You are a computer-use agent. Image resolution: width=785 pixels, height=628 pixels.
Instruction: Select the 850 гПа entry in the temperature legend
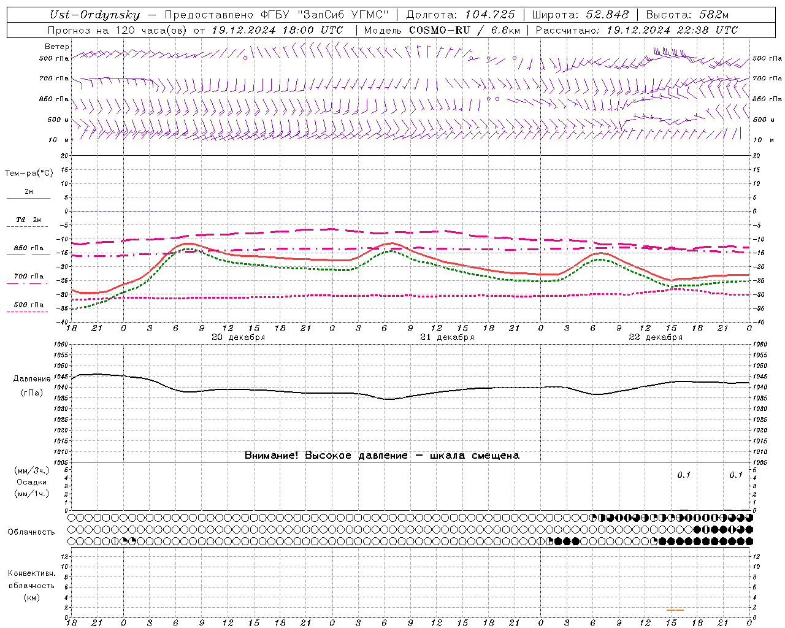point(29,248)
